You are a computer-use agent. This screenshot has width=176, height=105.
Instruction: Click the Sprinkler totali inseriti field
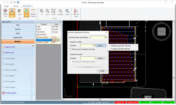(99, 37)
